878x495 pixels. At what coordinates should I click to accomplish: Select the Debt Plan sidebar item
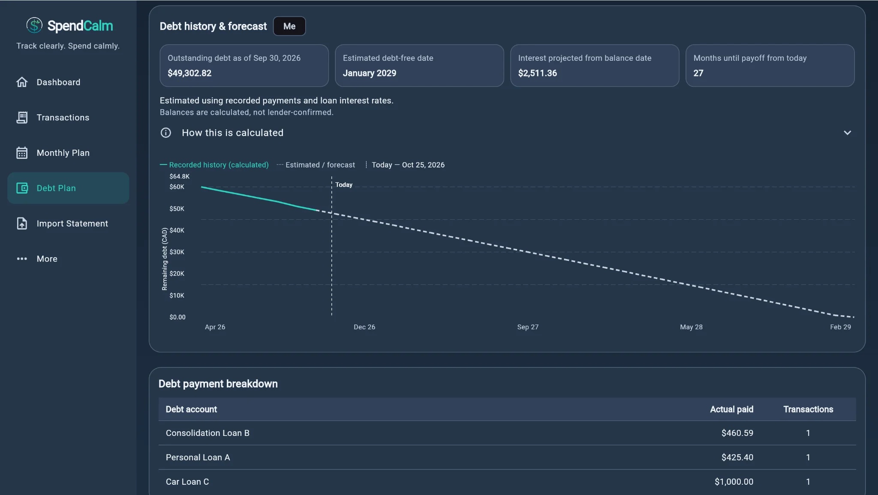click(68, 188)
